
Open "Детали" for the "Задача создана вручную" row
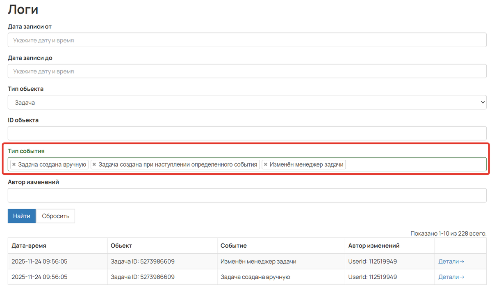pyautogui.click(x=451, y=277)
